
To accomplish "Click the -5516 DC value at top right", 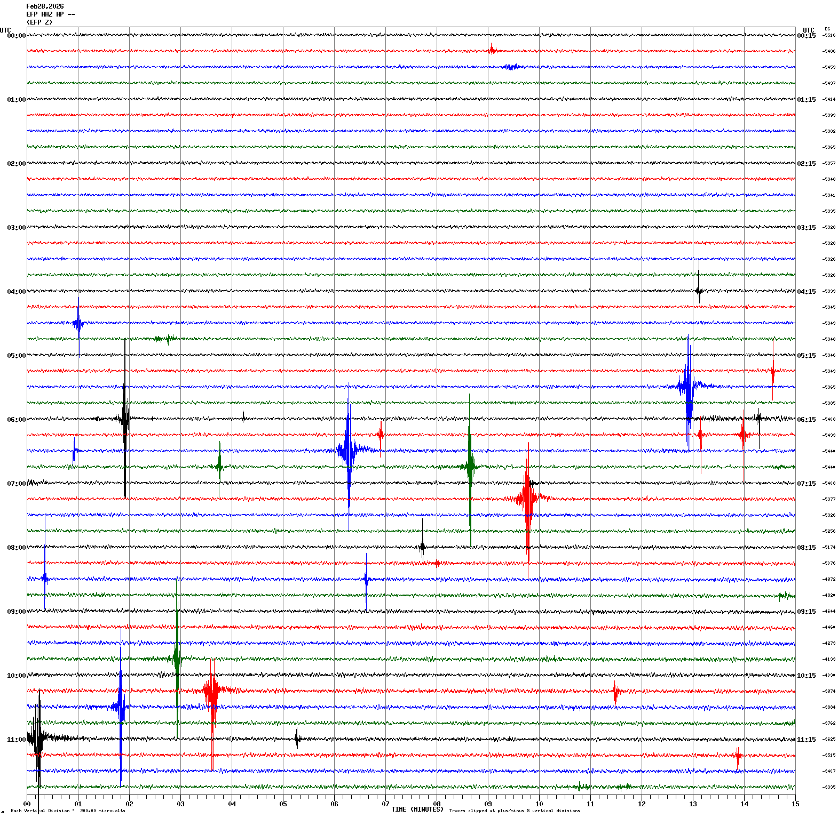I will pos(829,36).
